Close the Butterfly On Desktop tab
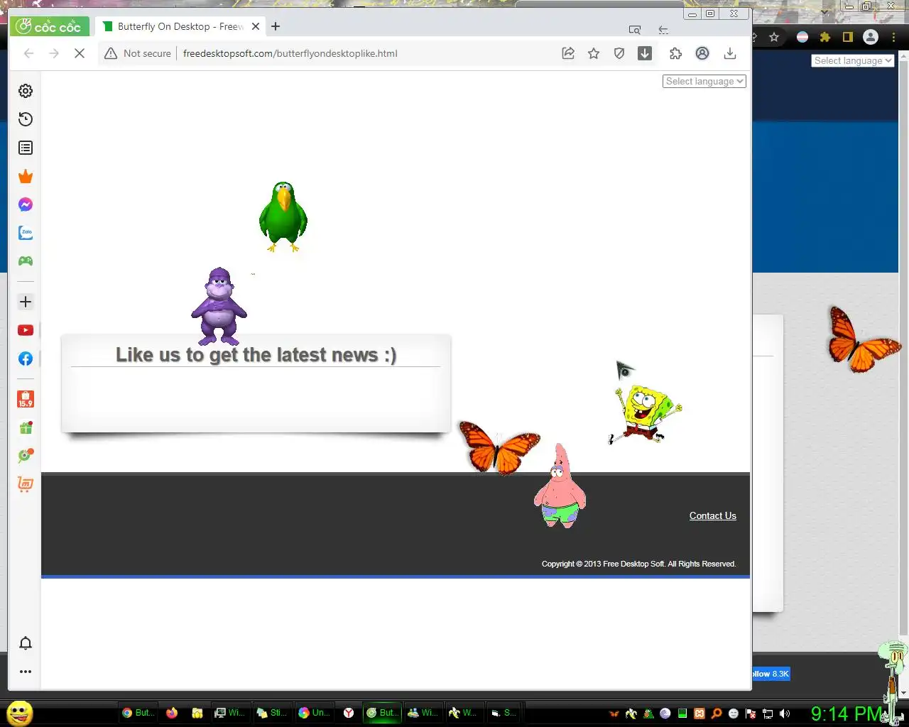The height and width of the screenshot is (727, 909). [x=256, y=26]
